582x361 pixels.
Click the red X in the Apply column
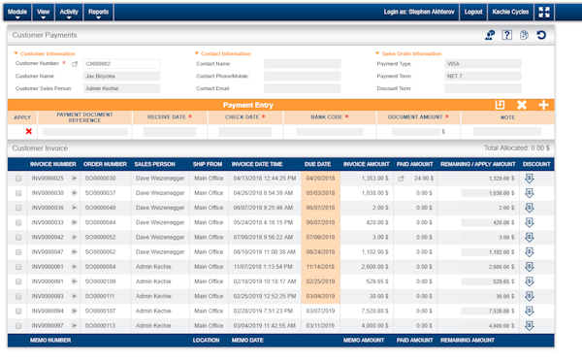point(28,131)
